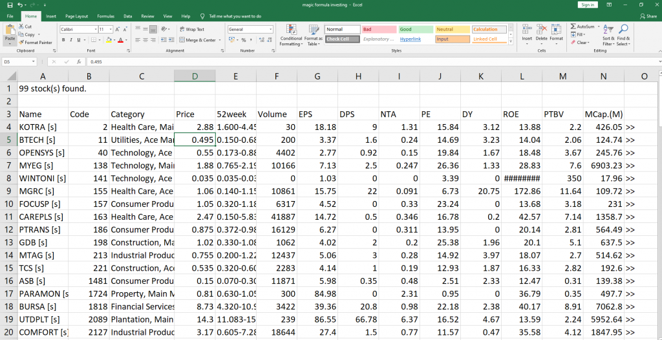
Task: Switch to the Page Layout tab
Action: point(76,16)
